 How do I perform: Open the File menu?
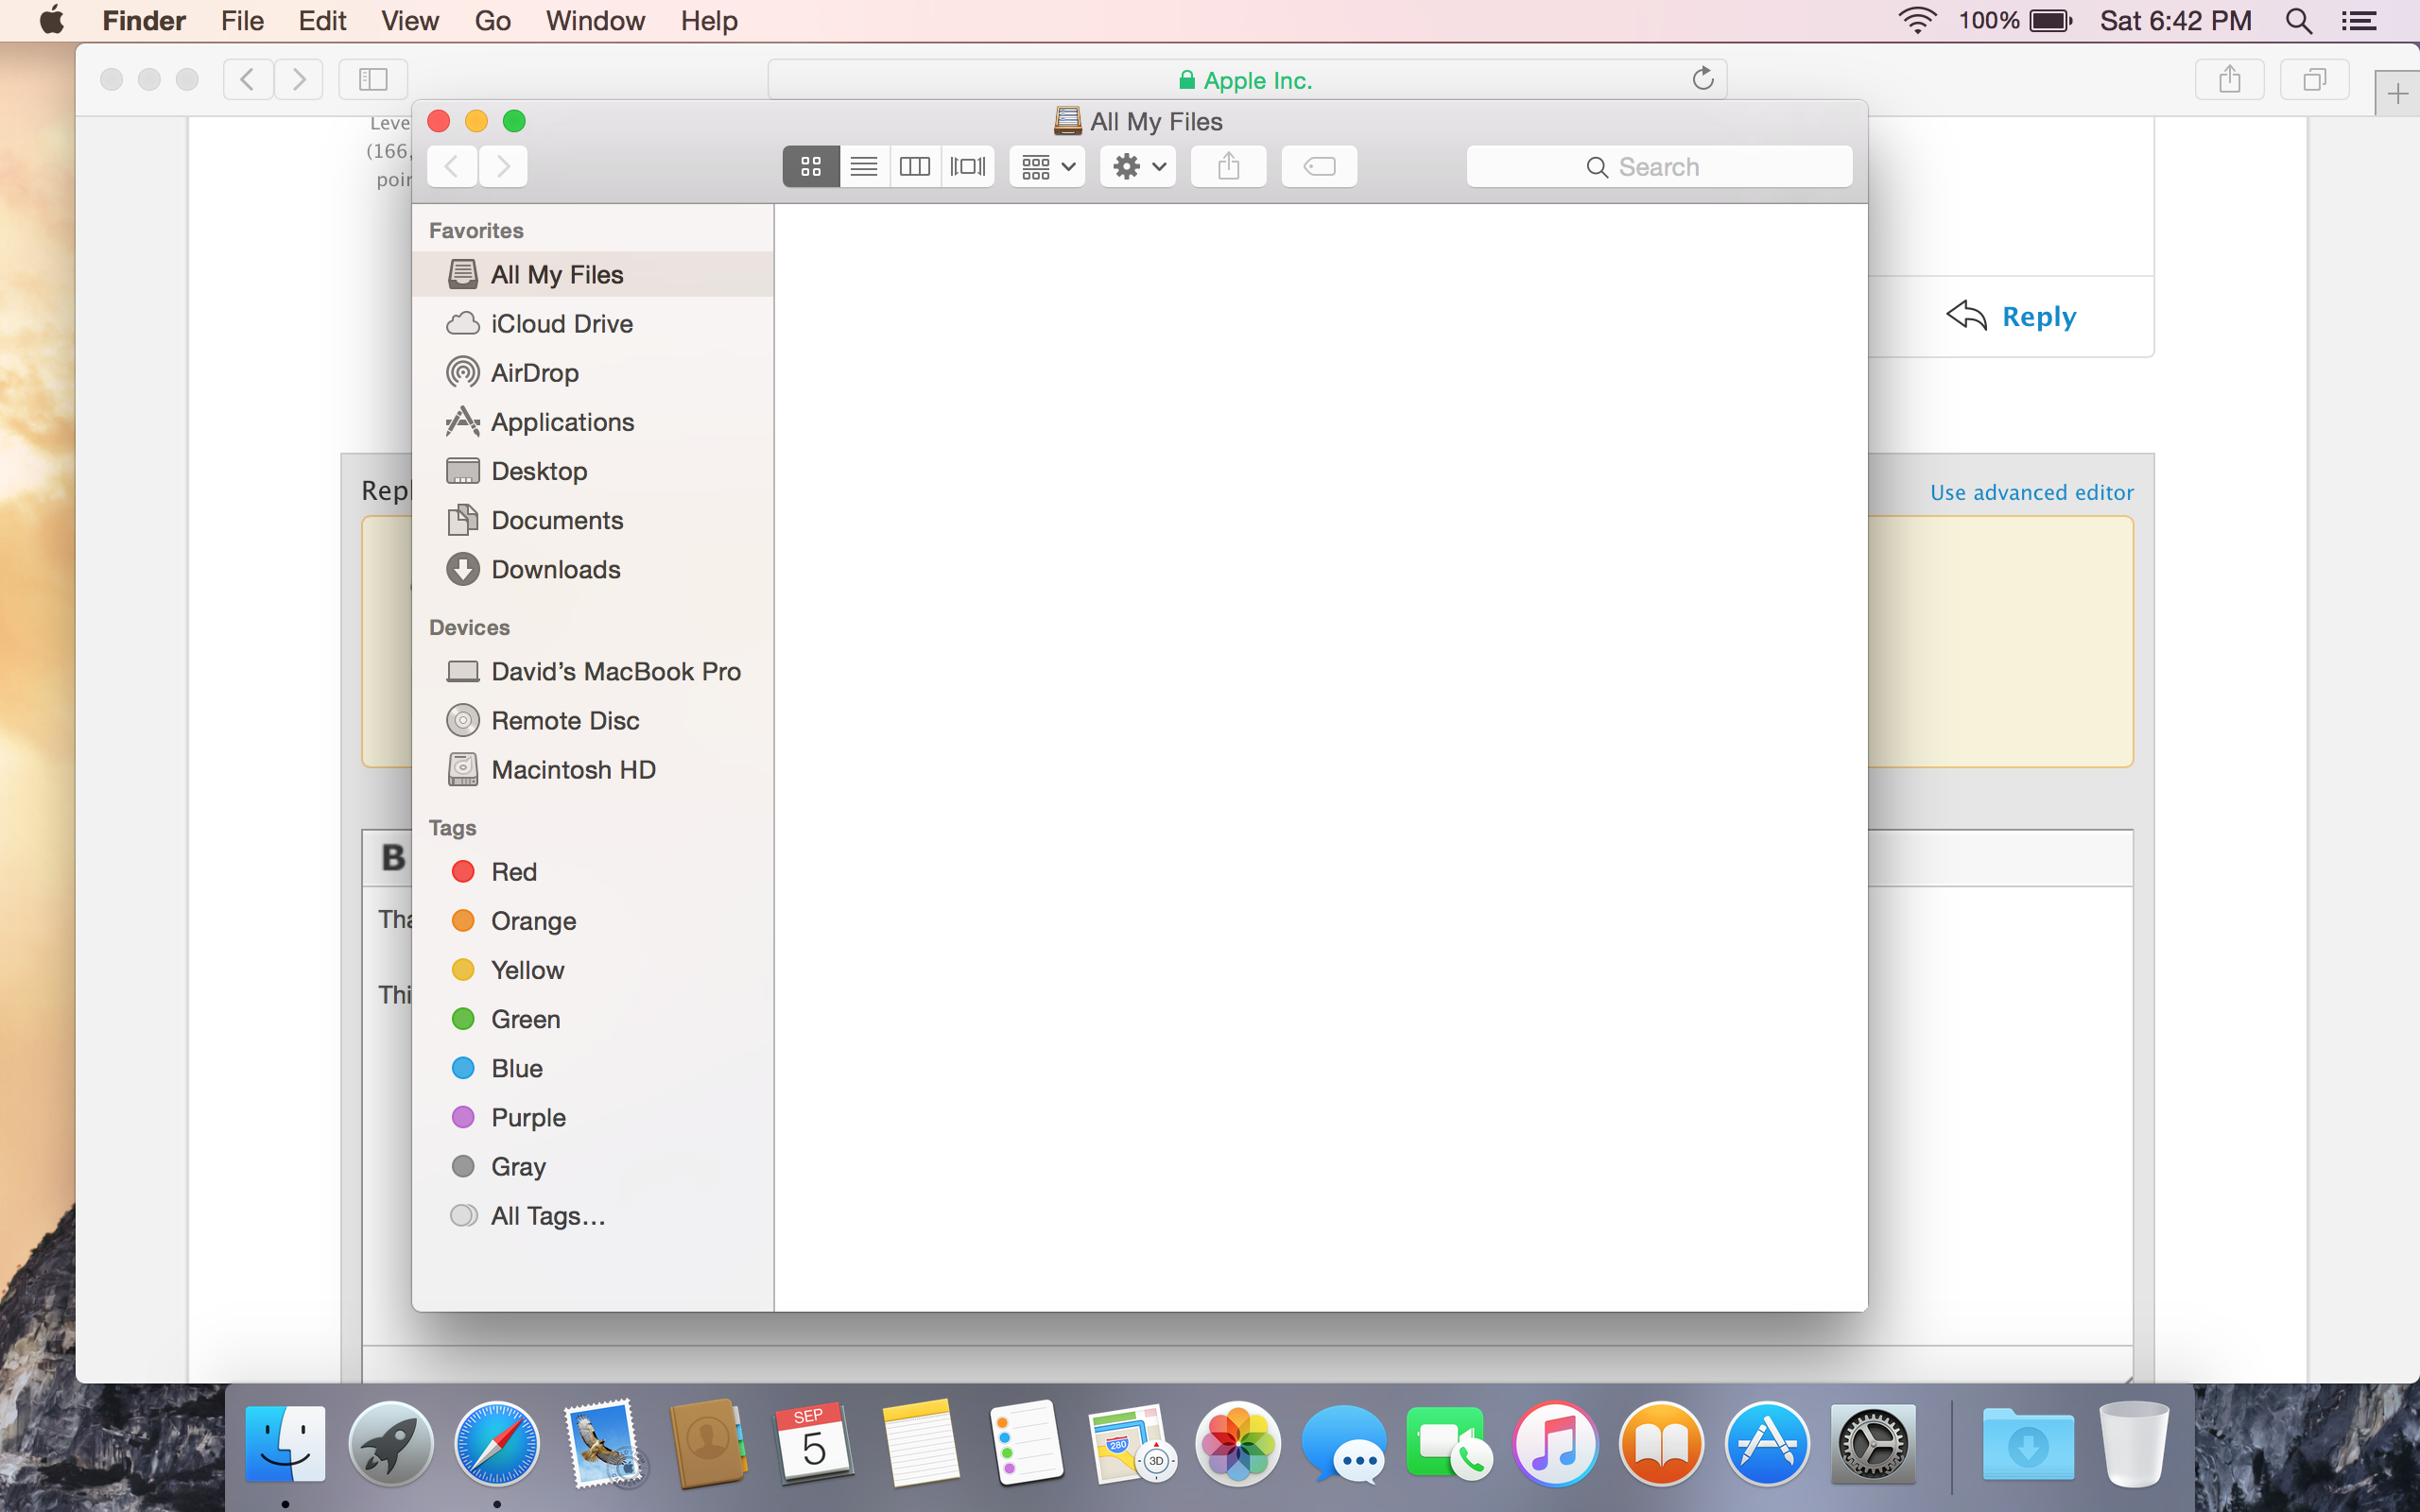pos(240,20)
